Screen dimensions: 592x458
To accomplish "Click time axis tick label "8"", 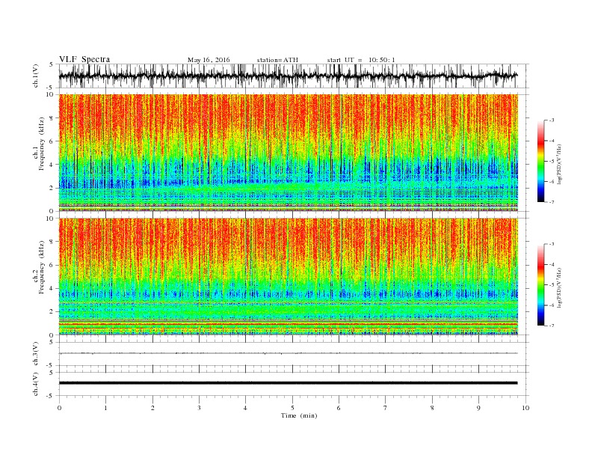I will [432, 408].
